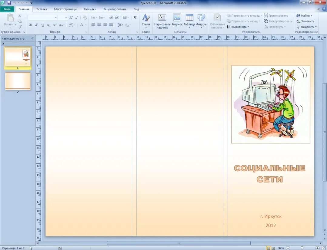The width and height of the screenshot is (327, 250).
Task: Align text right
Action: click(105, 25)
